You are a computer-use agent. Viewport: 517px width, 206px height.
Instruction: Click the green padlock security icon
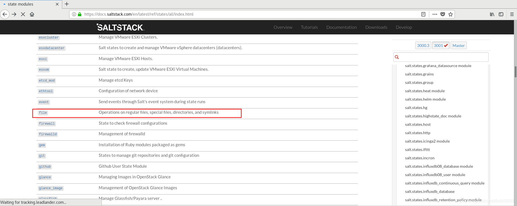click(80, 14)
